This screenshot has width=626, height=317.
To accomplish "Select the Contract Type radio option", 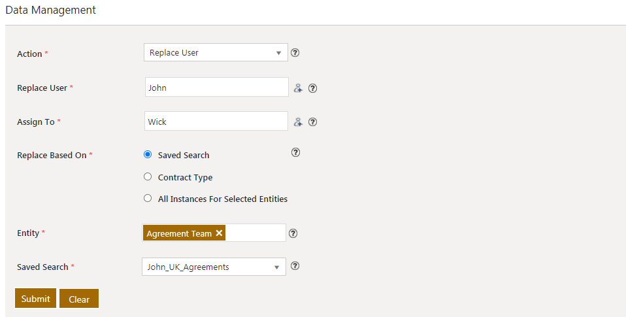I will 148,177.
